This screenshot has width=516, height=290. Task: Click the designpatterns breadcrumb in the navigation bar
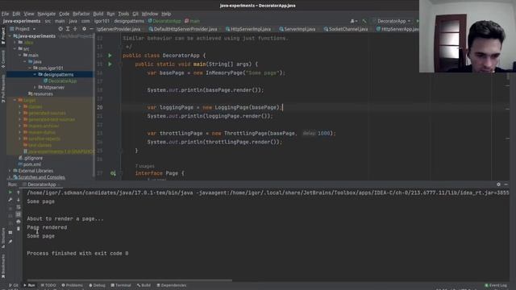129,21
